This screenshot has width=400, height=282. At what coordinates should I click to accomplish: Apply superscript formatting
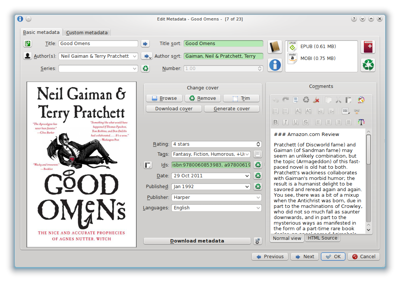point(298,111)
